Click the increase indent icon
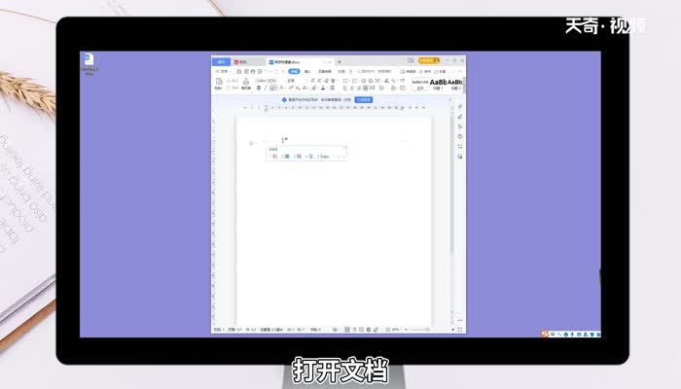Screen dimensions: 681x389 click(371, 81)
